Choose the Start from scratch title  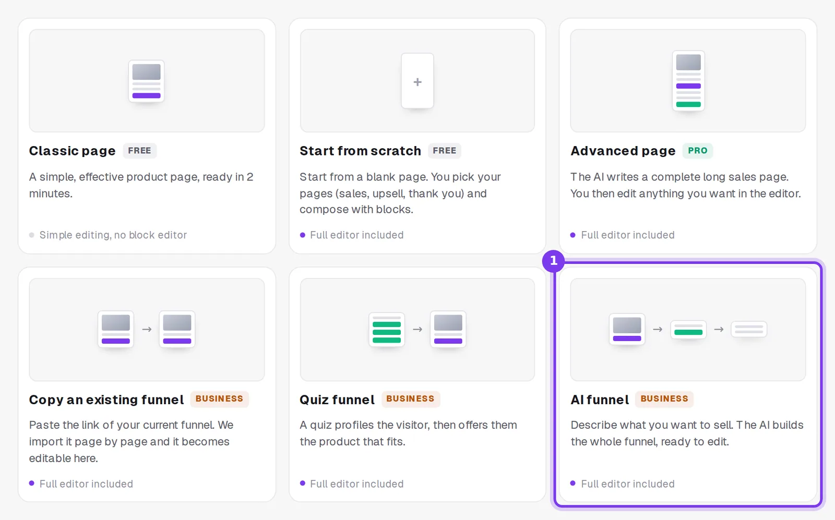pos(360,151)
